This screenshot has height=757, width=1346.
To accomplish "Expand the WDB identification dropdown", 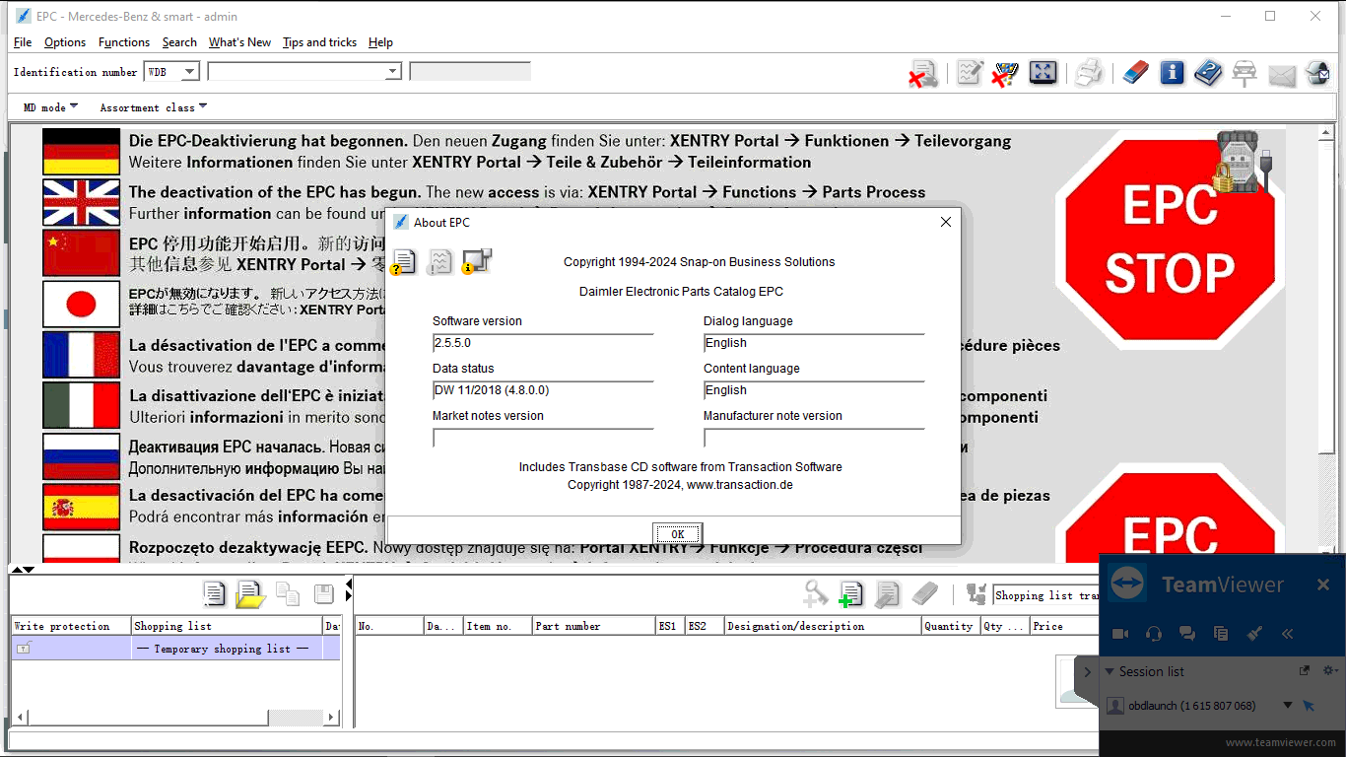I will [x=189, y=72].
